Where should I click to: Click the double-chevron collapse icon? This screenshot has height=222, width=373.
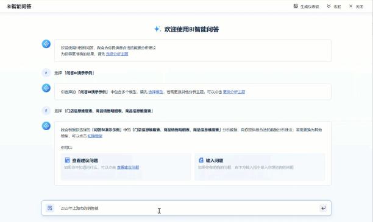click(x=329, y=6)
